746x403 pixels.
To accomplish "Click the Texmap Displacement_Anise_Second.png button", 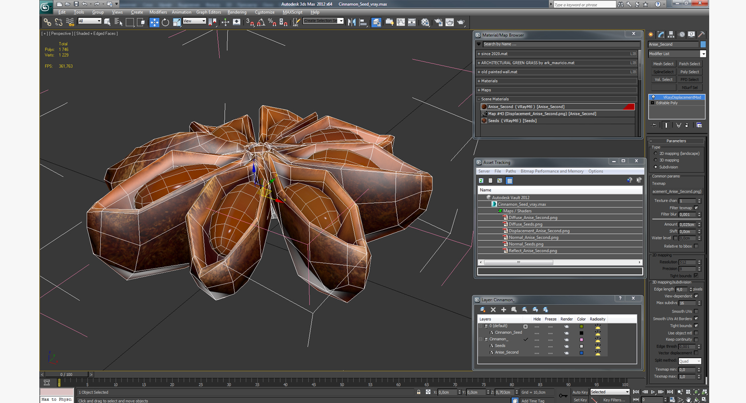I will (677, 191).
